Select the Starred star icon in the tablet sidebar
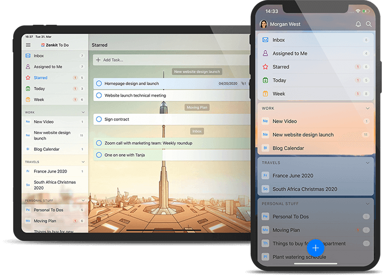 (x=28, y=78)
